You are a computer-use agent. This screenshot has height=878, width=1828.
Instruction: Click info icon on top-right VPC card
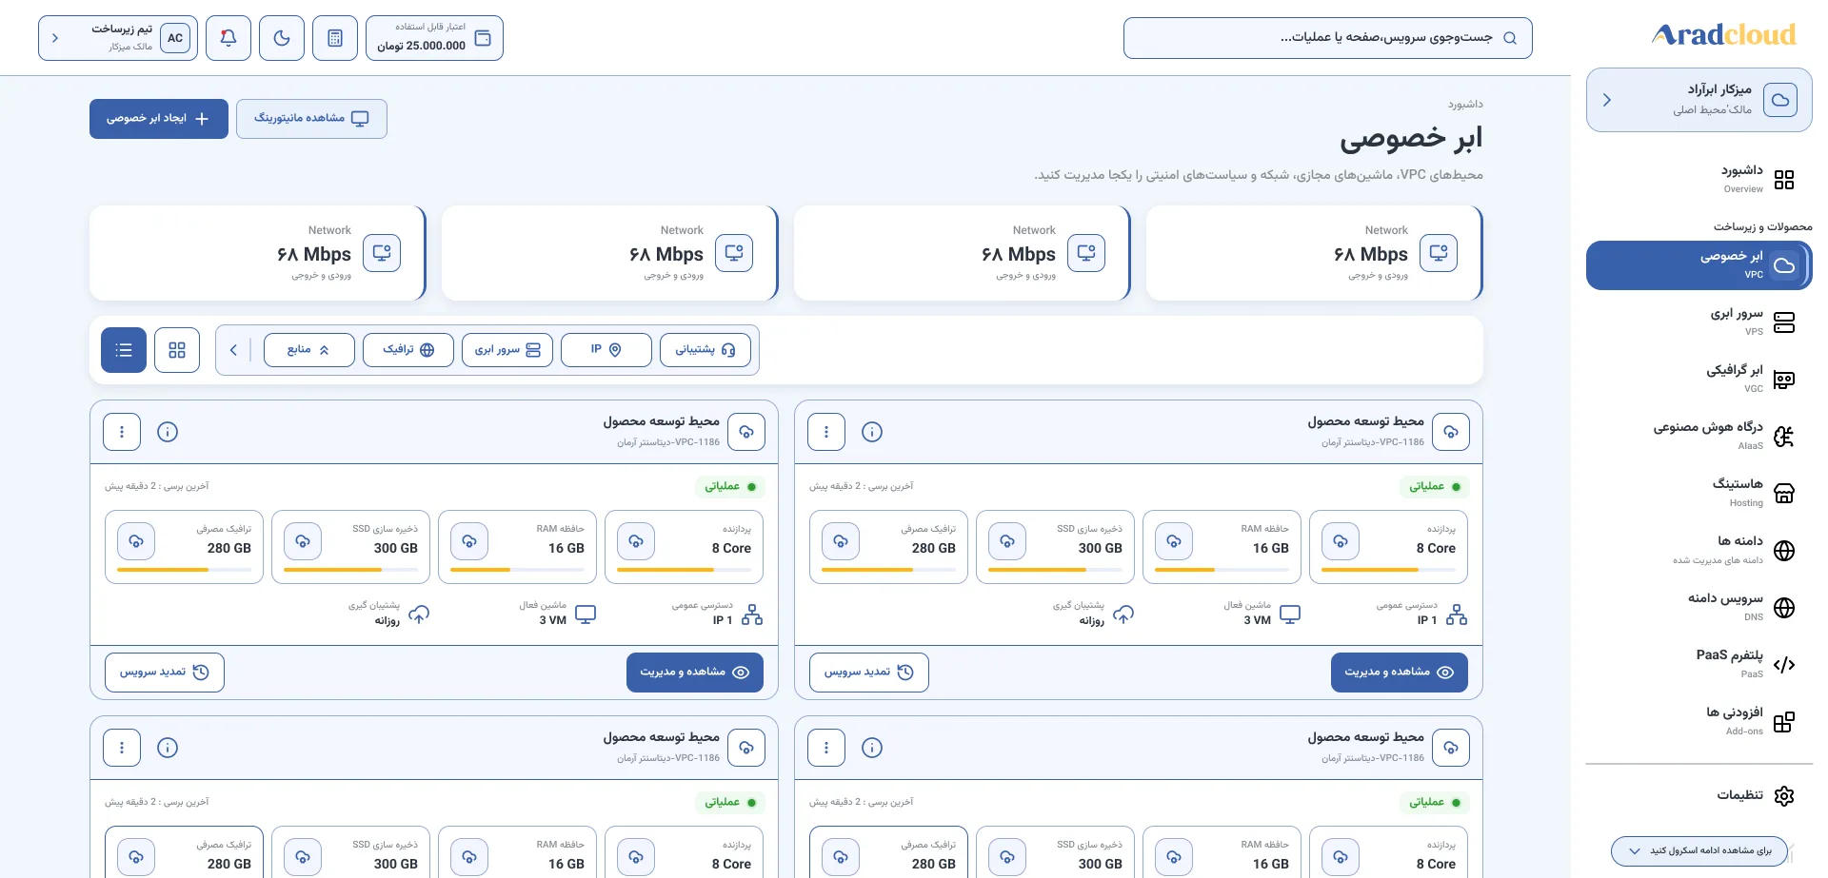(x=872, y=432)
